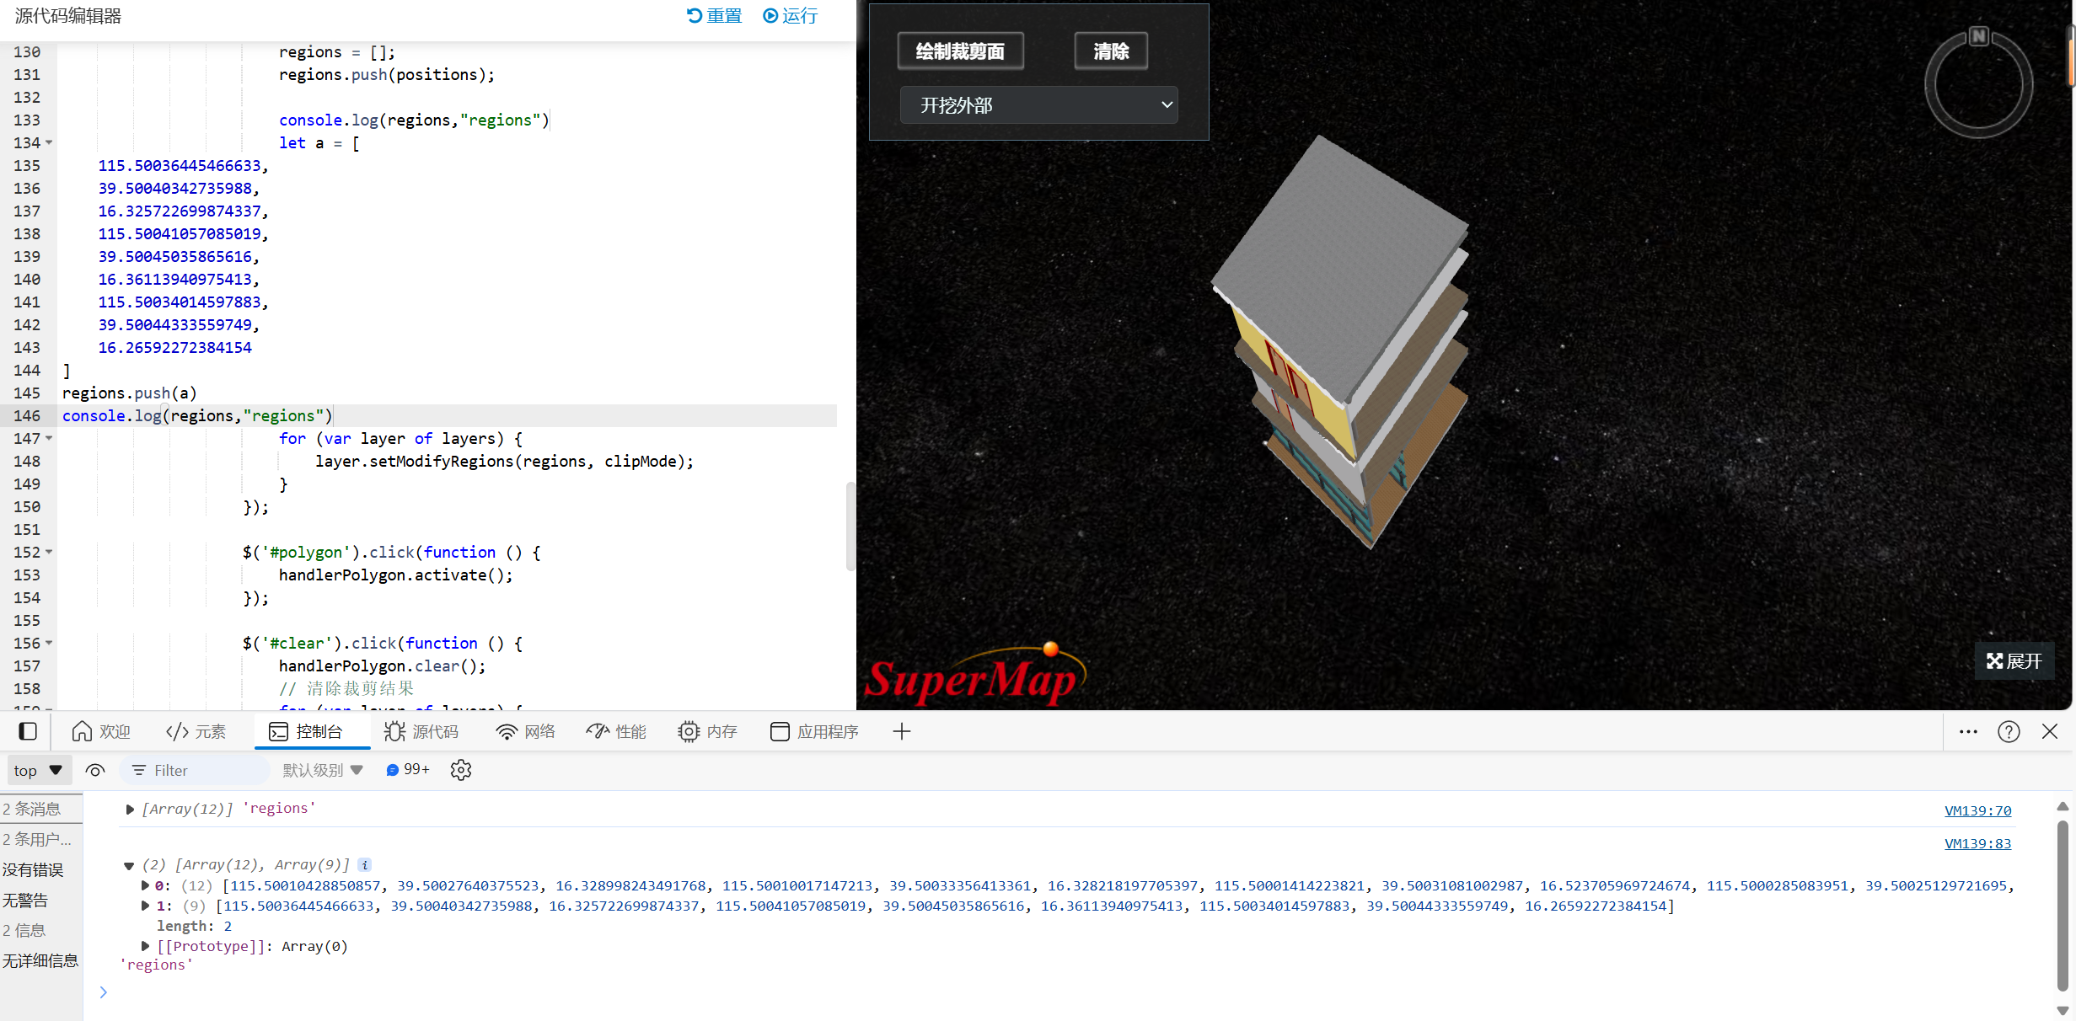Click the 99+ issues message badge

[x=408, y=770]
